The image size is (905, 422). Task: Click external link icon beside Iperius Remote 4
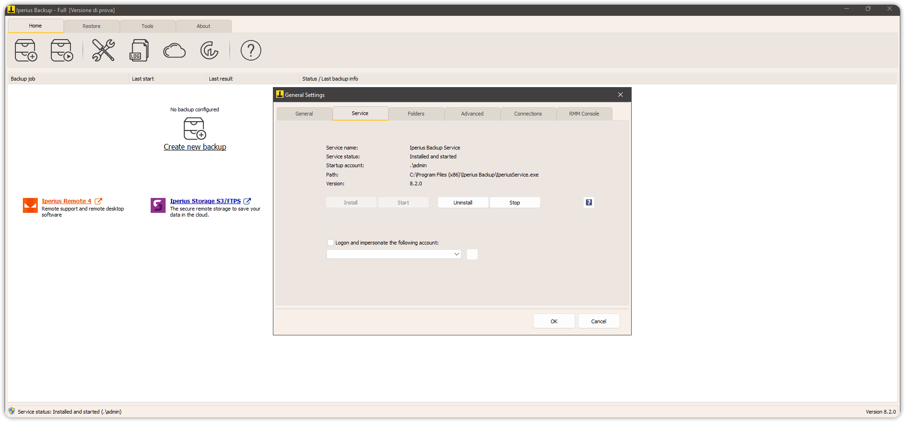(x=98, y=201)
